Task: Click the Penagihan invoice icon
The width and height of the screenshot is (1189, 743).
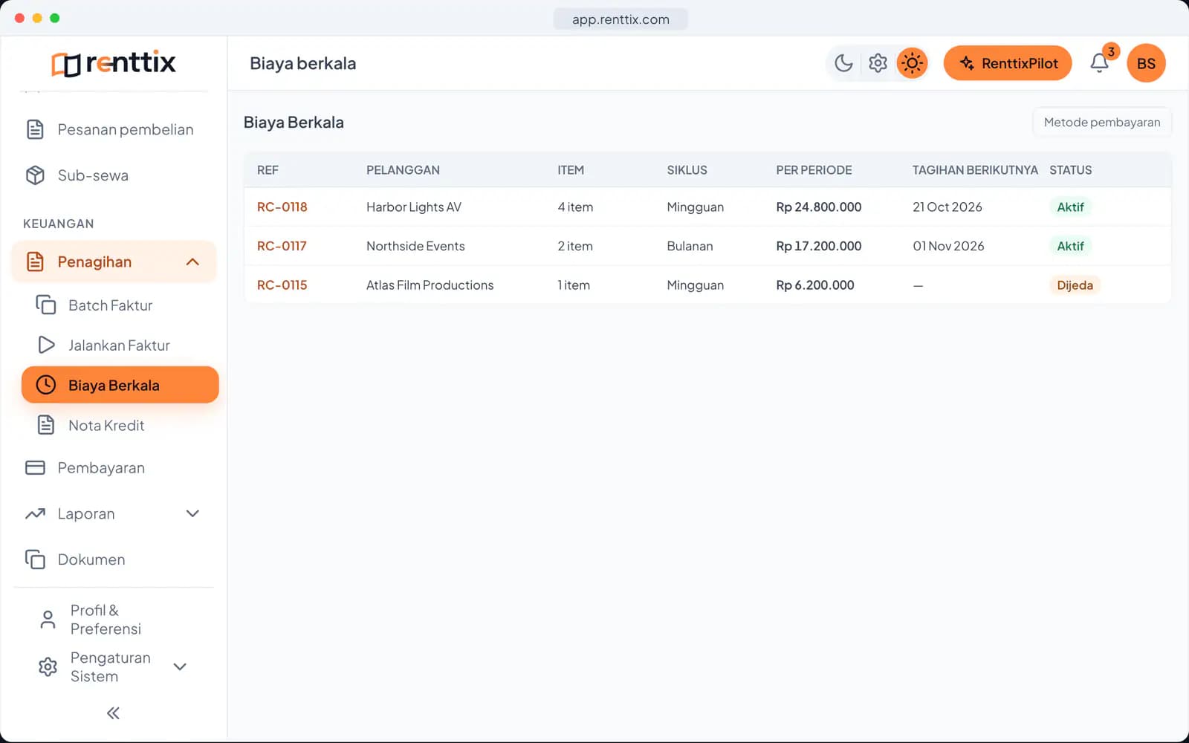Action: pyautogui.click(x=35, y=262)
